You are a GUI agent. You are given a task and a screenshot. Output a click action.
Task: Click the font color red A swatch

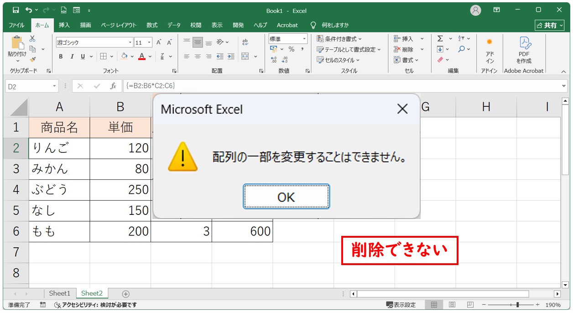click(142, 57)
